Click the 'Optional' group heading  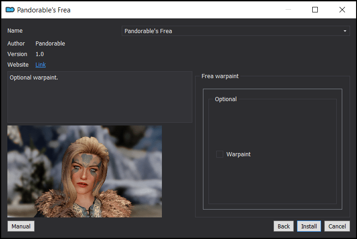[226, 99]
